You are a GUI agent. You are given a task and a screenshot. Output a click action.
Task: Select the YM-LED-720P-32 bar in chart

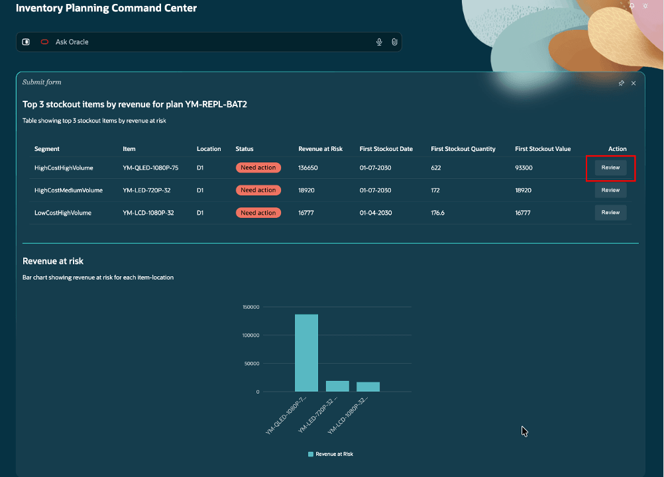pos(337,386)
